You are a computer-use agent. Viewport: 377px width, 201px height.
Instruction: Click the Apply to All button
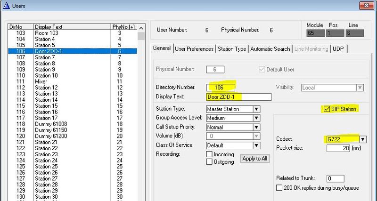(x=254, y=159)
